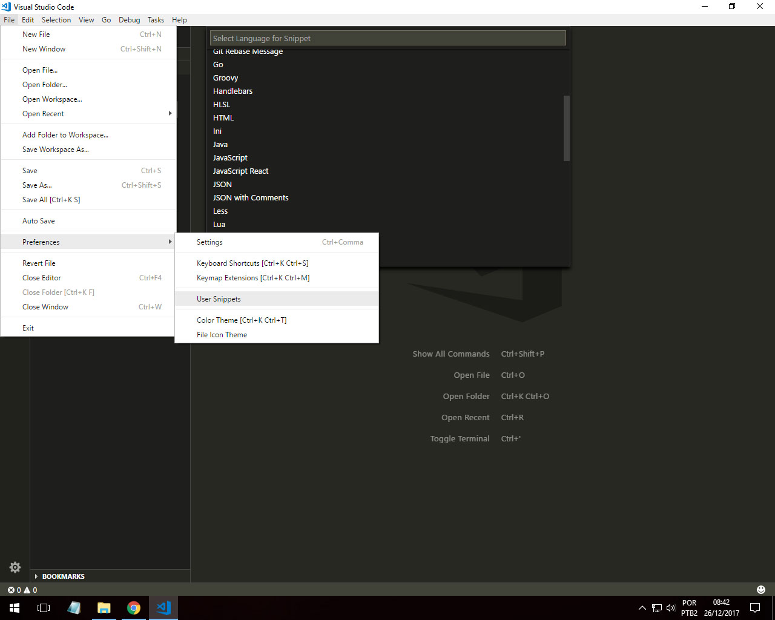Open the Windows Start button
The width and height of the screenshot is (775, 620).
tap(15, 608)
